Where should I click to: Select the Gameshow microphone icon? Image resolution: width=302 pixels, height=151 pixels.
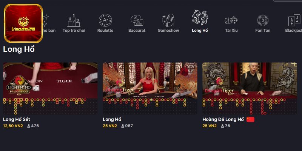coord(168,20)
